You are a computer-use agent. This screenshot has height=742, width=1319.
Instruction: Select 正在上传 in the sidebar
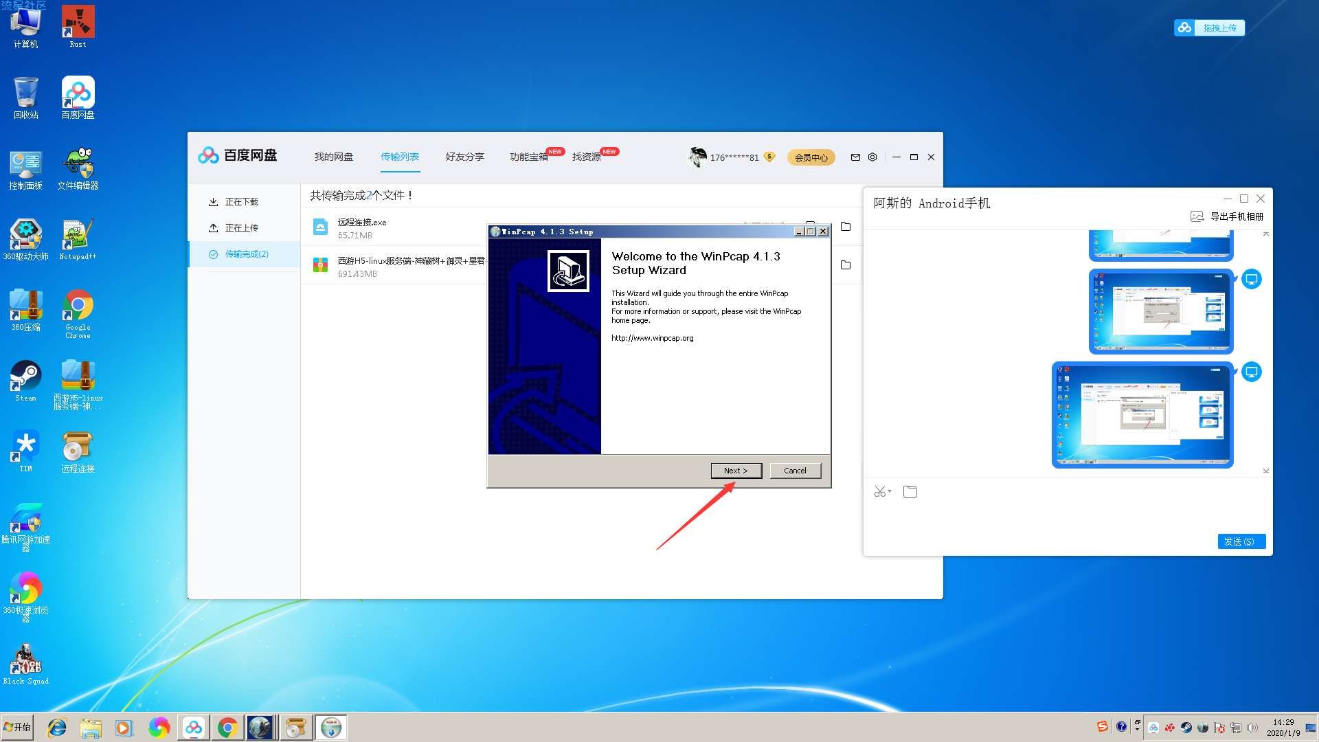pos(241,228)
